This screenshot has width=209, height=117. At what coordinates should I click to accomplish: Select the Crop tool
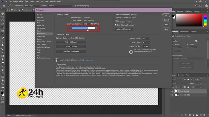coord(3,28)
